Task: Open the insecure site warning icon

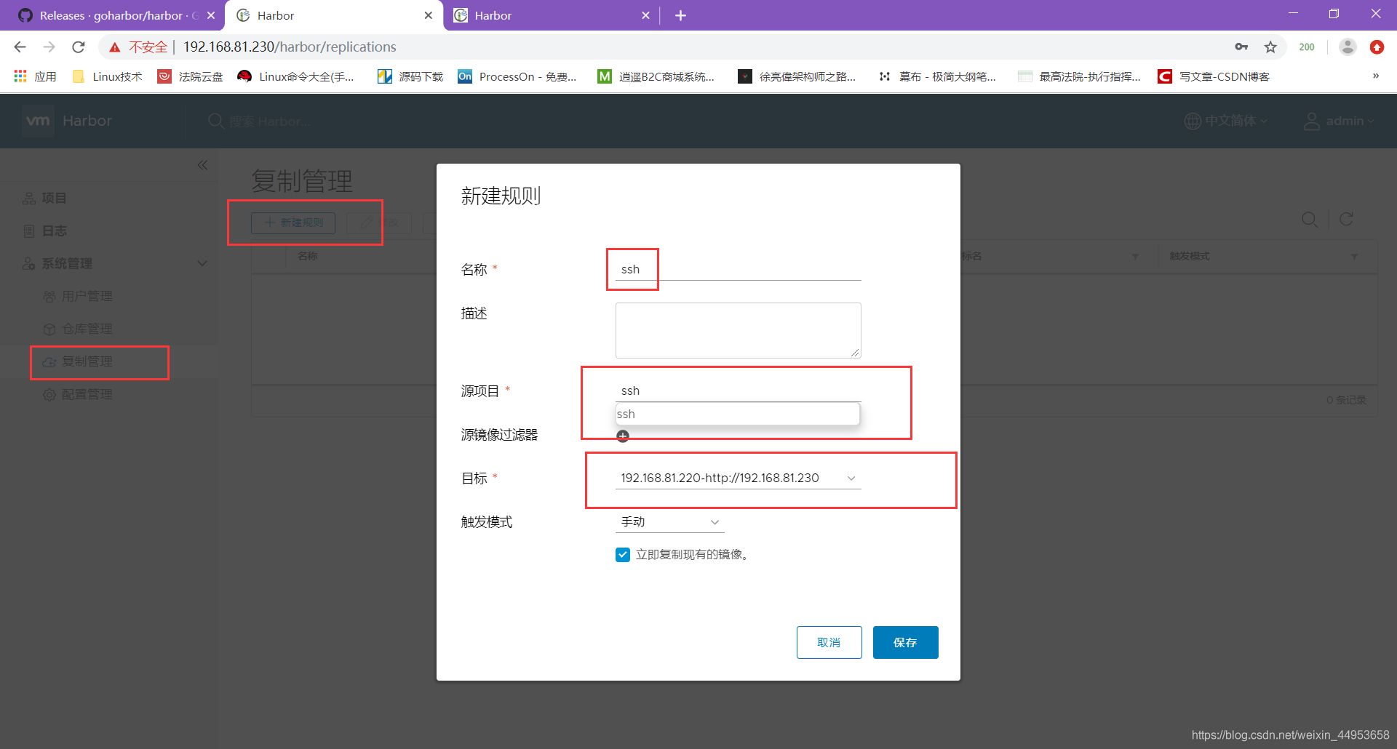Action: [x=115, y=47]
